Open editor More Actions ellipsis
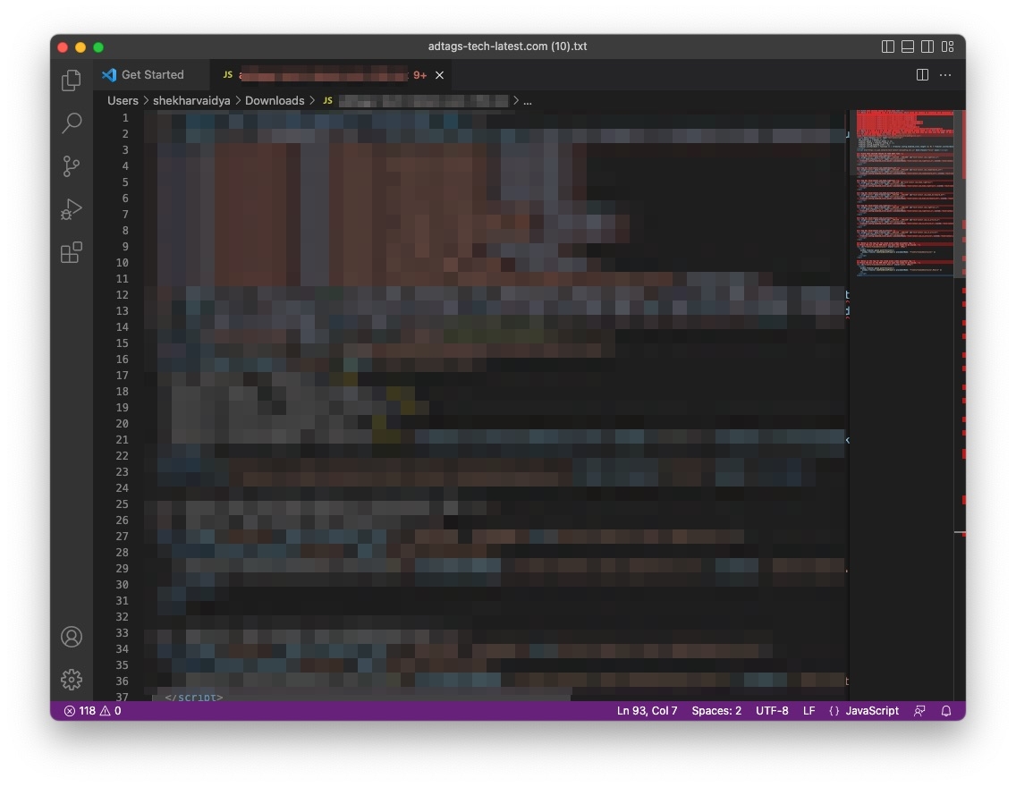 point(945,75)
